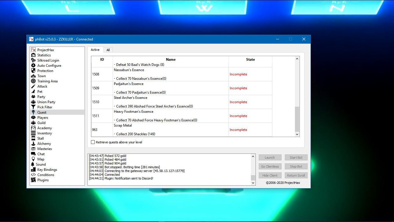Select the Alchemy wizard hat icon
Image resolution: width=394 pixels, height=222 pixels.
[x=33, y=144]
